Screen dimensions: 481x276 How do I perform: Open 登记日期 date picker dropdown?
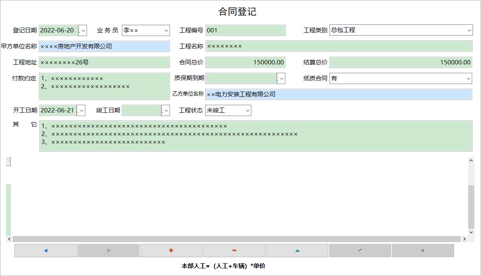click(x=83, y=30)
